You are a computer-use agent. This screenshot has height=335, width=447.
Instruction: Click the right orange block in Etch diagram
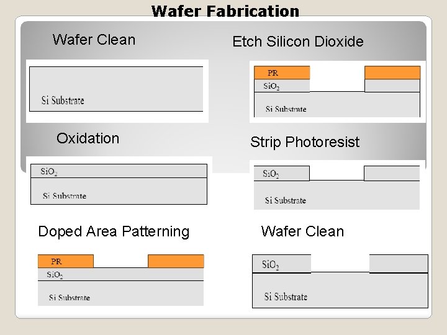392,73
